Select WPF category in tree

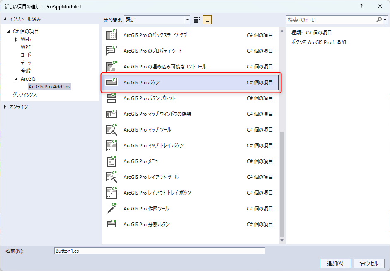[26, 47]
